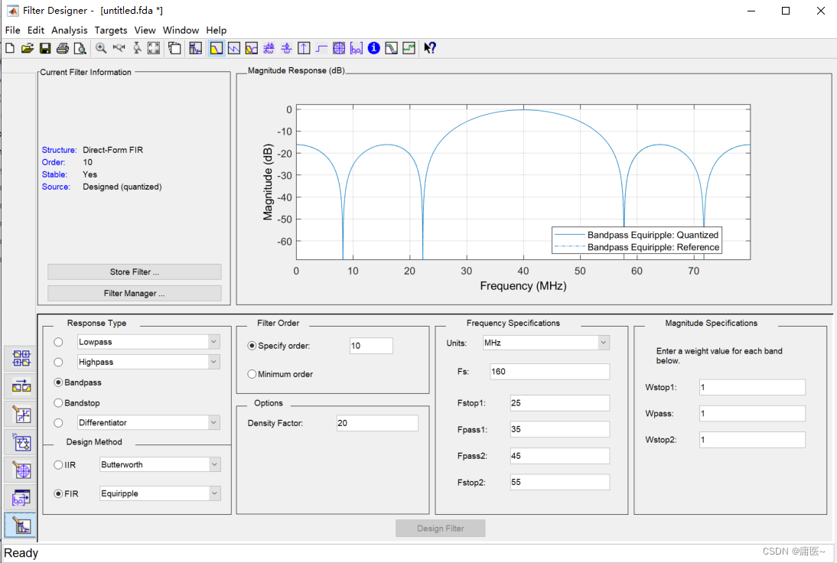Open the Help menu

[217, 31]
